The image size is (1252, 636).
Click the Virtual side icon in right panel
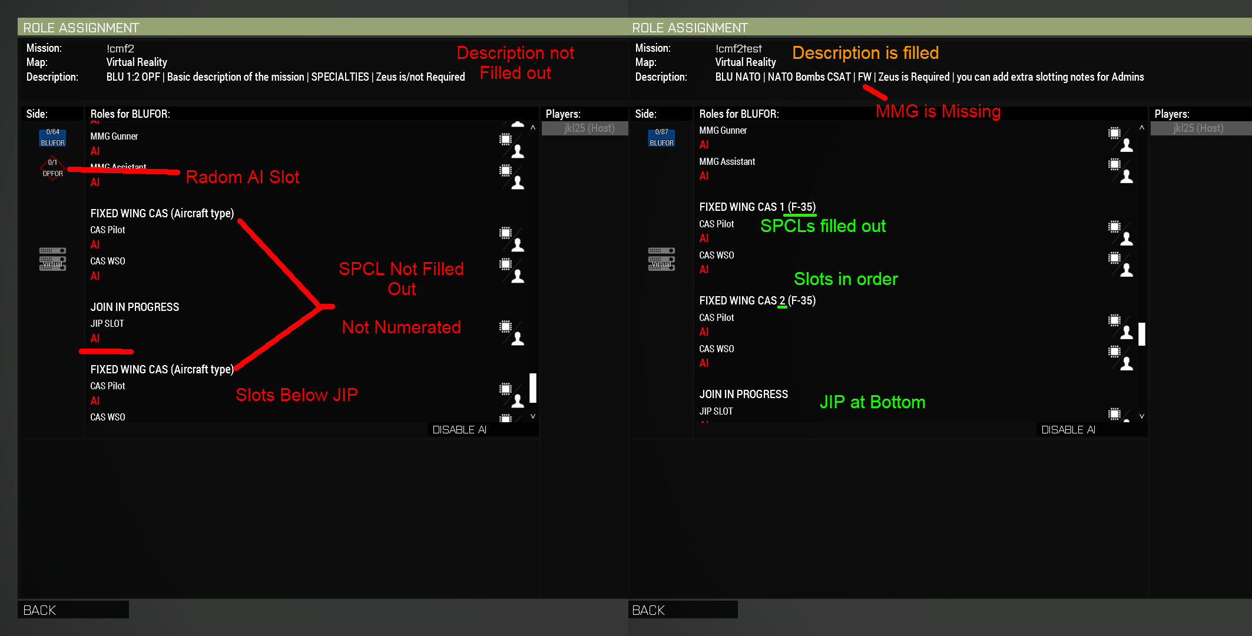click(x=661, y=259)
